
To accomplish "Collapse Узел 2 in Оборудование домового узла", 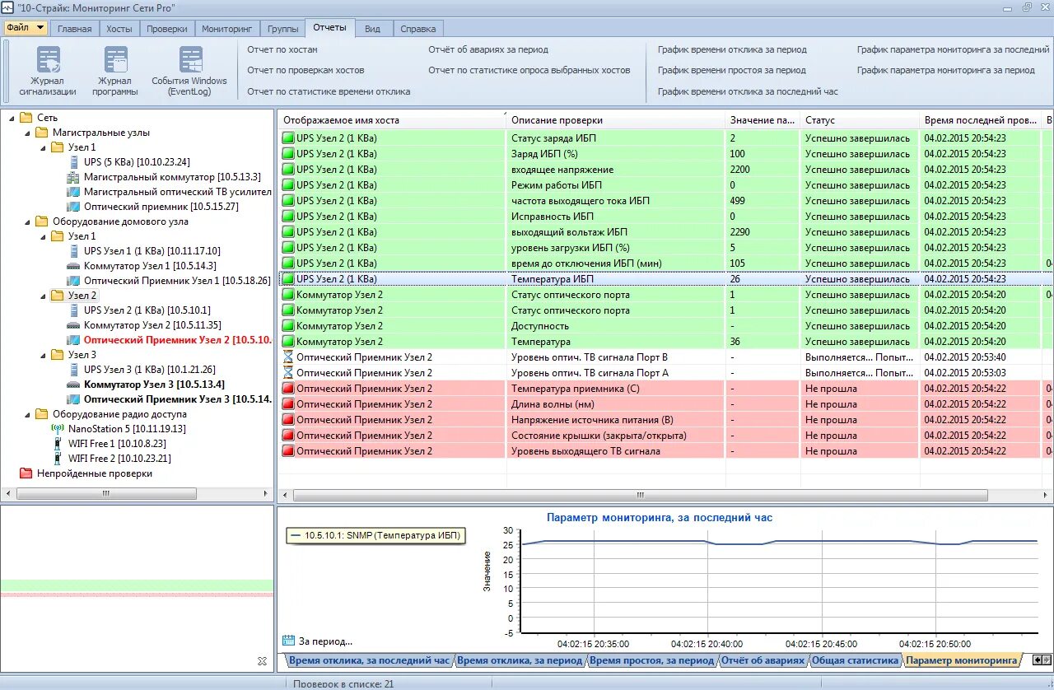I will [x=43, y=296].
